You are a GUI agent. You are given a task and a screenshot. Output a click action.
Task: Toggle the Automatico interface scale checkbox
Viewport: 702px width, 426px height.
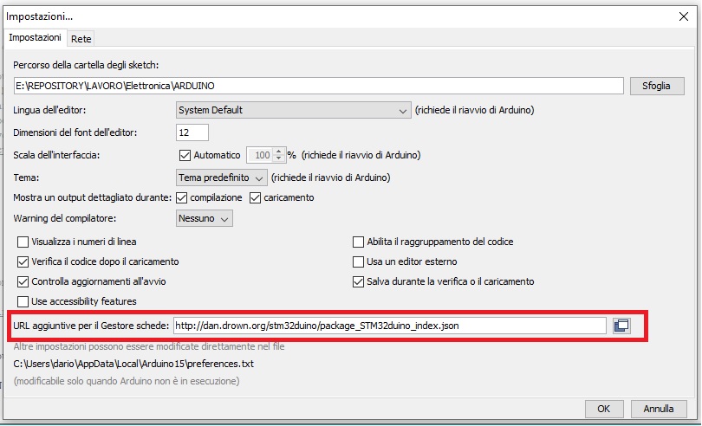coord(184,155)
